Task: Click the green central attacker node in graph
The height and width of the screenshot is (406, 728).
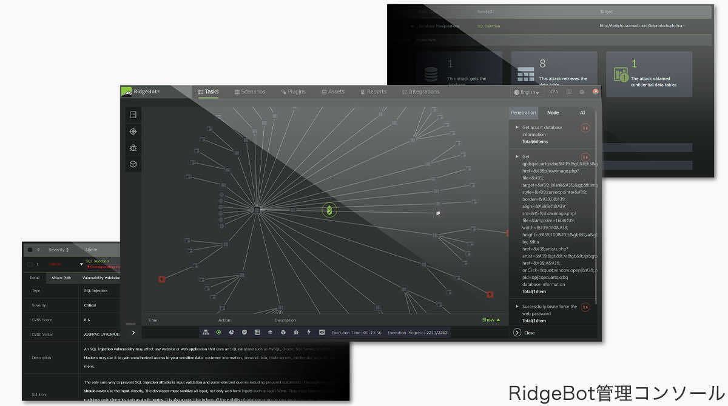Action: pyautogui.click(x=329, y=210)
